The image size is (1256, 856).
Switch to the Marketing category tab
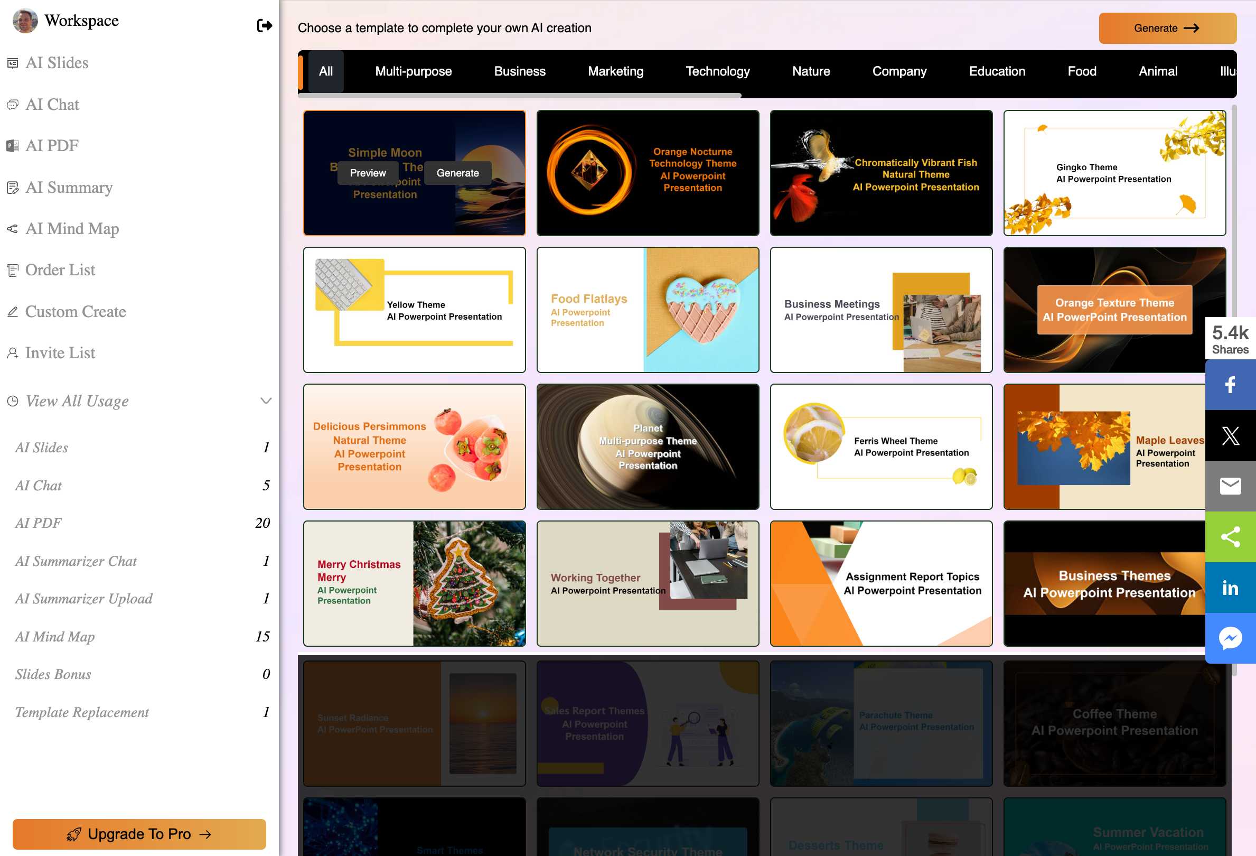(615, 71)
